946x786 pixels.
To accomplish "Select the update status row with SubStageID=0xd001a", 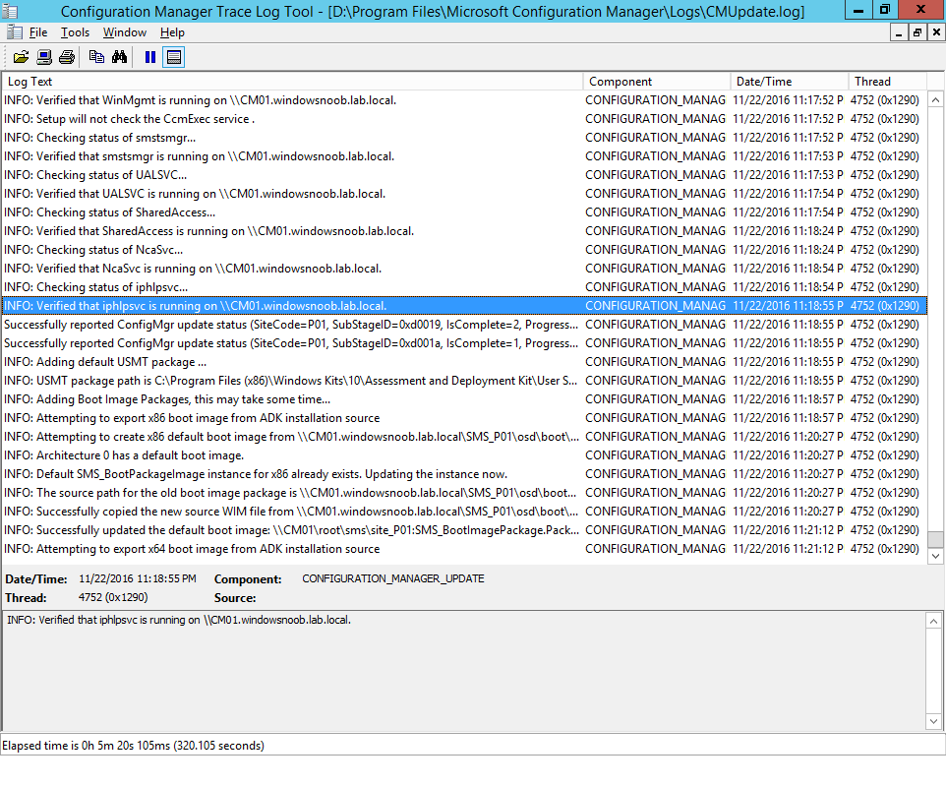I will [464, 343].
